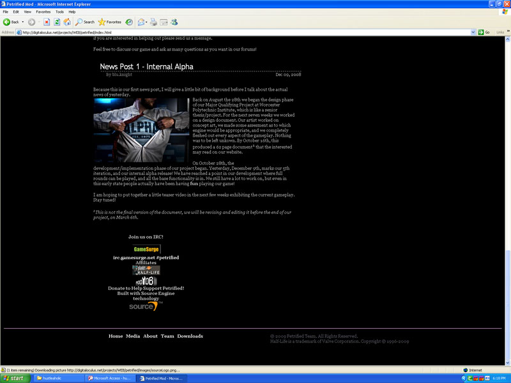This screenshot has width=511, height=383.
Task: Click the irc.gamesurge.net #petrified text
Action: pyautogui.click(x=146, y=258)
